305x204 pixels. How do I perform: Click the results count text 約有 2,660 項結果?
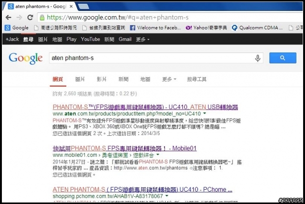coord(72,94)
